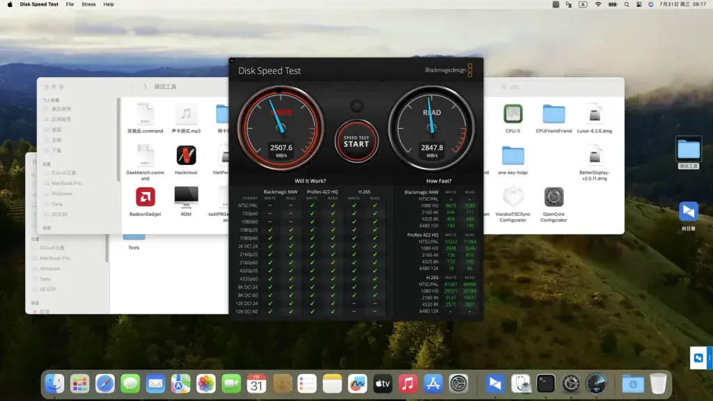Open Spotlight search in menu bar
Screen dimensions: 713x401
627,5
